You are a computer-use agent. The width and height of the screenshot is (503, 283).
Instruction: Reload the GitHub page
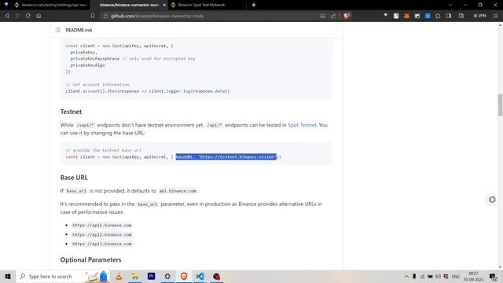click(28, 16)
